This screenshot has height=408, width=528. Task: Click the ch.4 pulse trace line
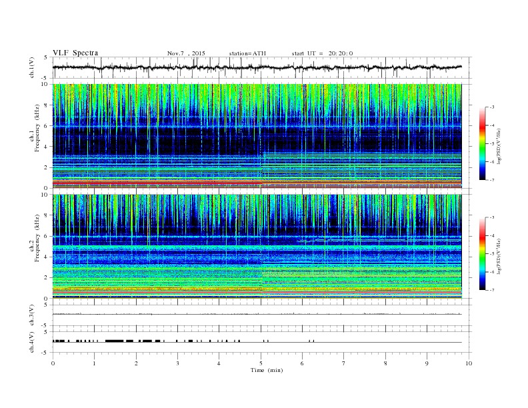[x=257, y=342]
